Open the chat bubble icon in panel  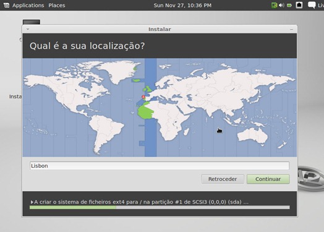pos(312,5)
